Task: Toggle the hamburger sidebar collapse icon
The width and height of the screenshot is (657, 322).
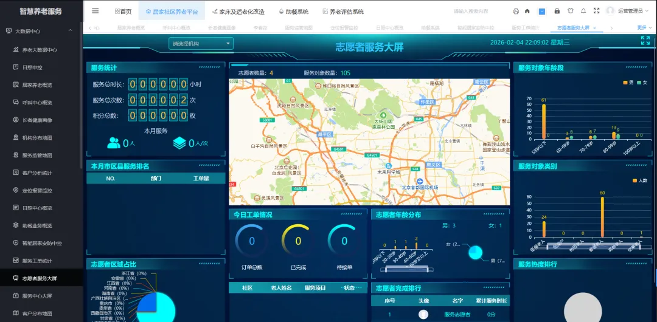Action: pos(95,11)
